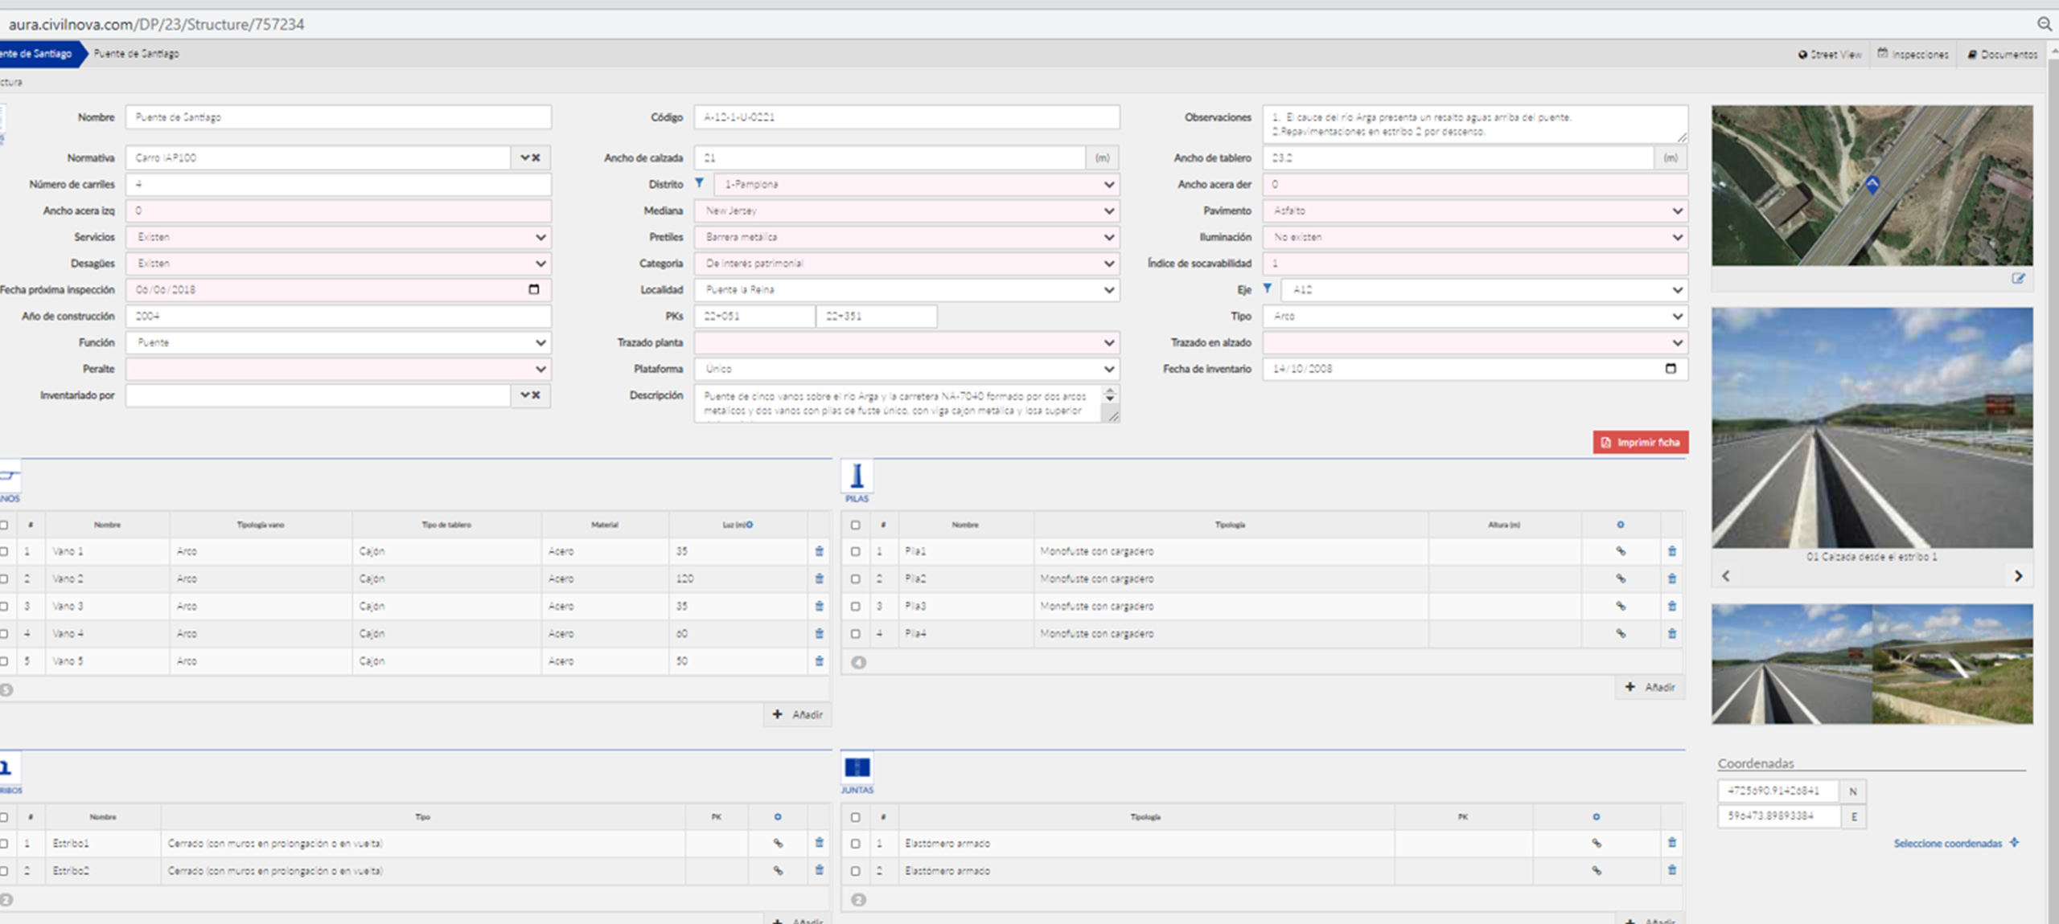Delete Pila4 with trash icon
The image size is (2059, 924).
[x=1672, y=633]
